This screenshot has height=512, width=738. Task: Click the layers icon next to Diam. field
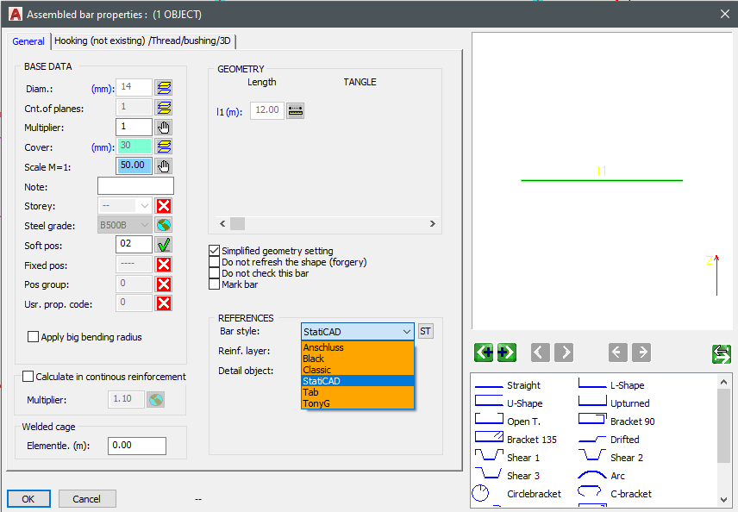coord(164,88)
